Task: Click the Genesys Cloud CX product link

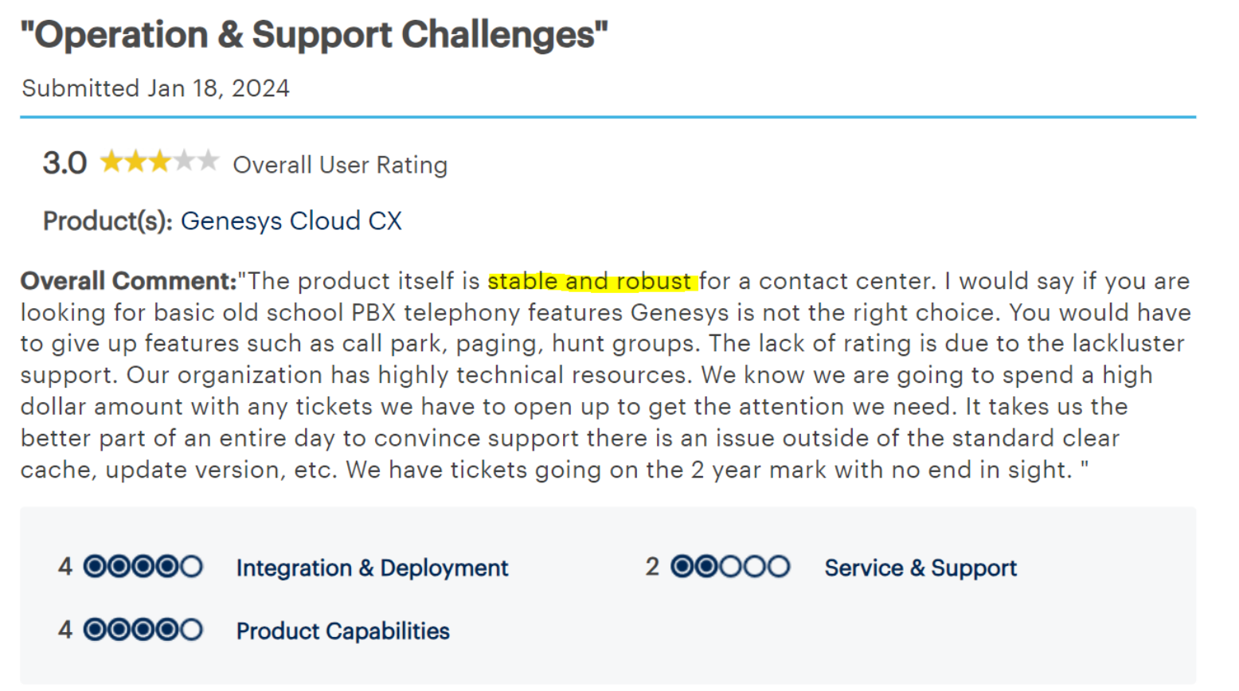Action: point(291,221)
